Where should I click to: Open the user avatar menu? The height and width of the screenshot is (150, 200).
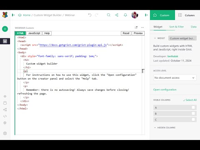click(x=135, y=15)
